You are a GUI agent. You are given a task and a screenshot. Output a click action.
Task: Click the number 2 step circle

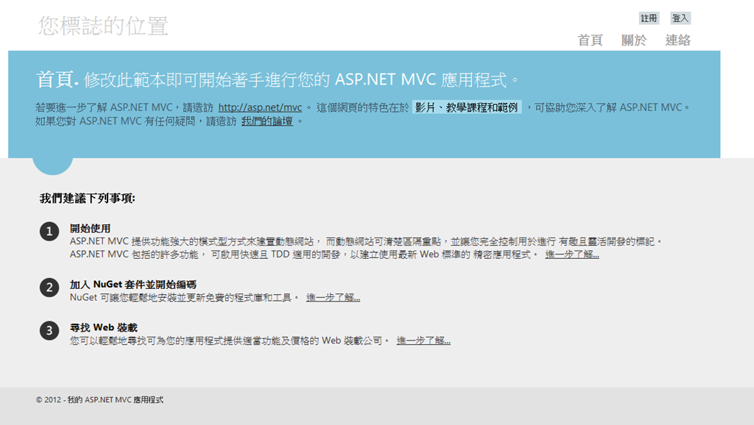[x=49, y=287]
